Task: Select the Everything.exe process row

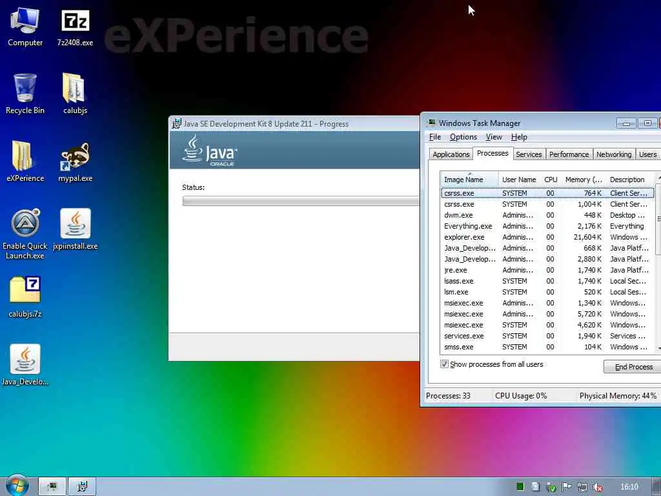Action: [547, 226]
